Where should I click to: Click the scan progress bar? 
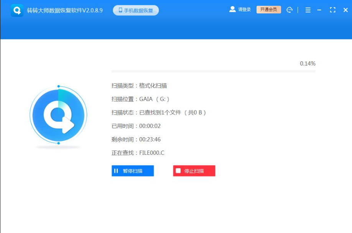(213, 71)
